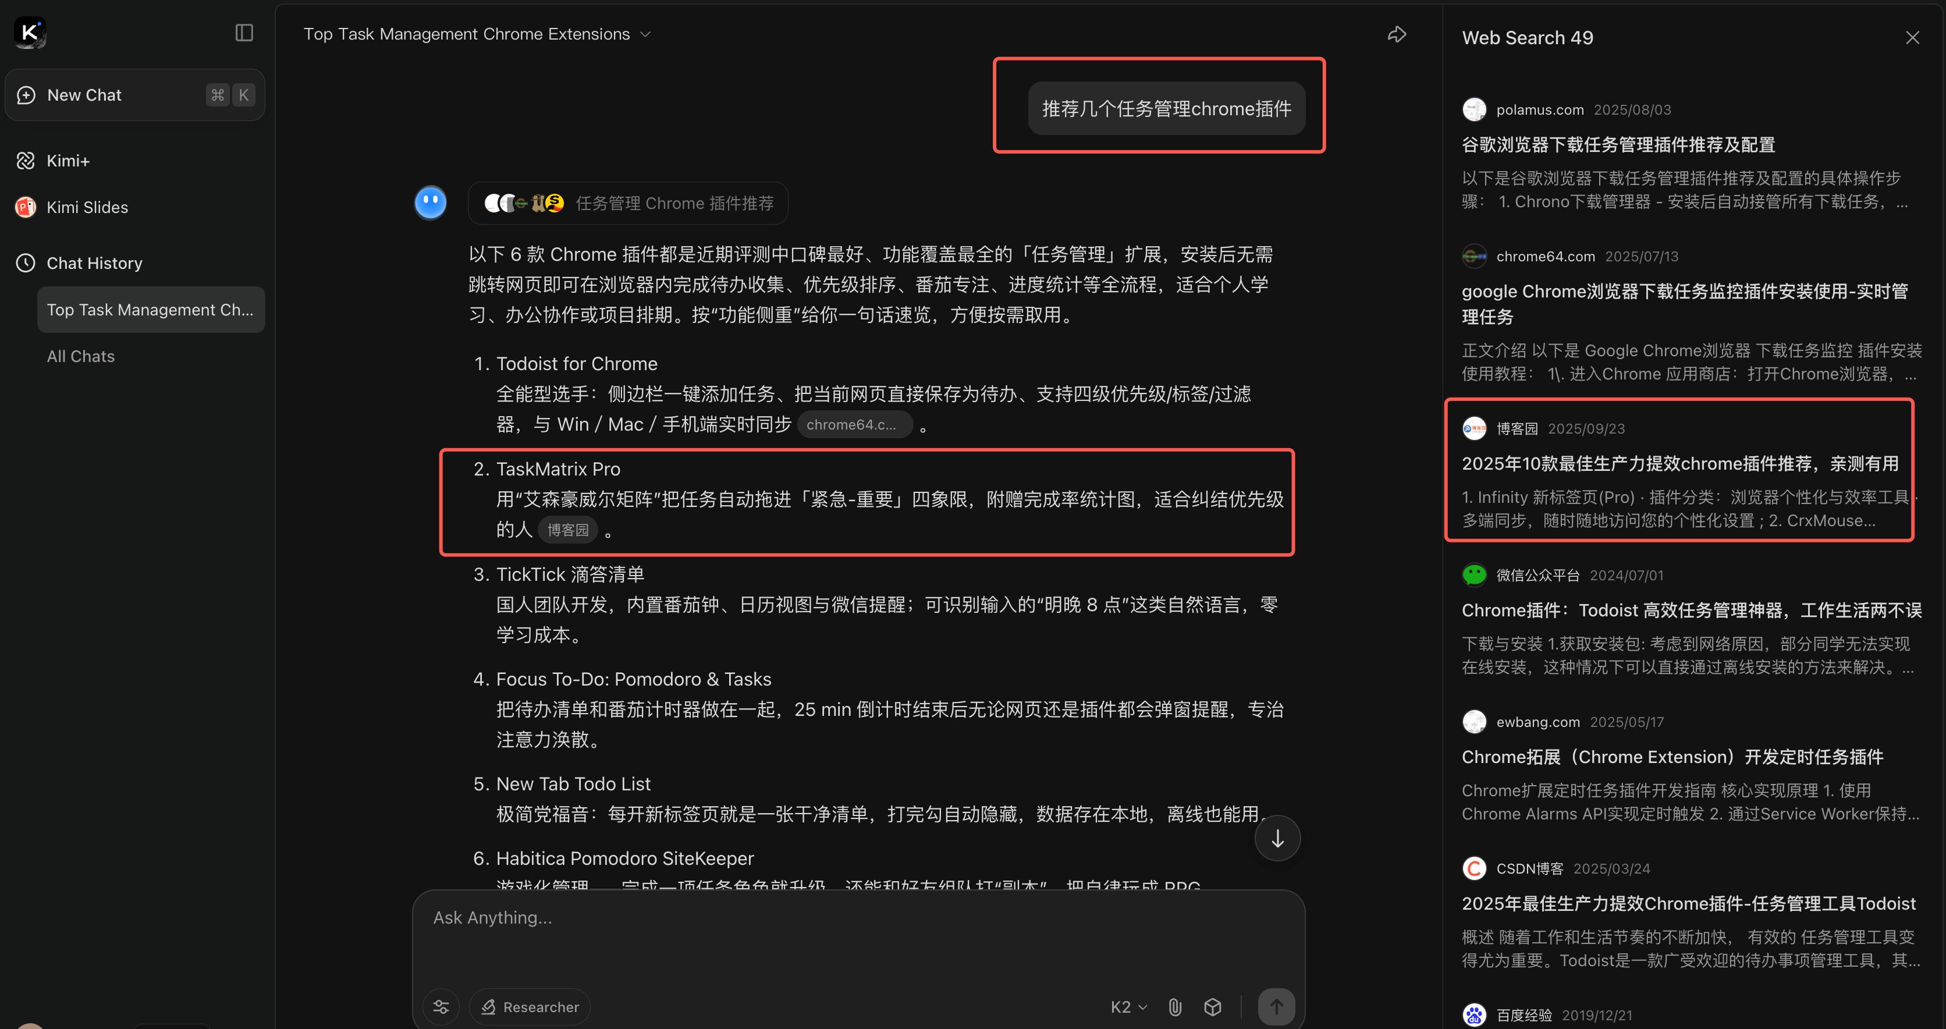Open the K2 model dropdown
The width and height of the screenshot is (1946, 1029).
(x=1128, y=1007)
